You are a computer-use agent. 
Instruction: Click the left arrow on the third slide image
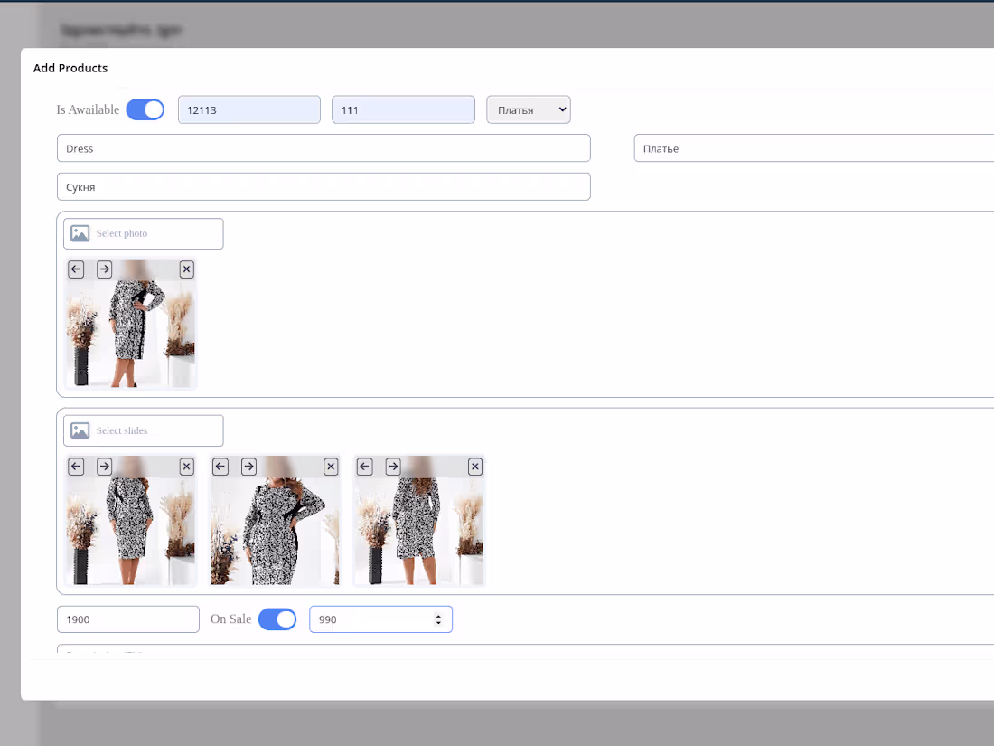(365, 467)
